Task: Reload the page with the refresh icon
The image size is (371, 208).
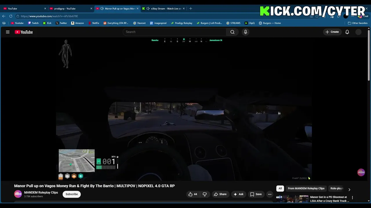Action: point(11,16)
